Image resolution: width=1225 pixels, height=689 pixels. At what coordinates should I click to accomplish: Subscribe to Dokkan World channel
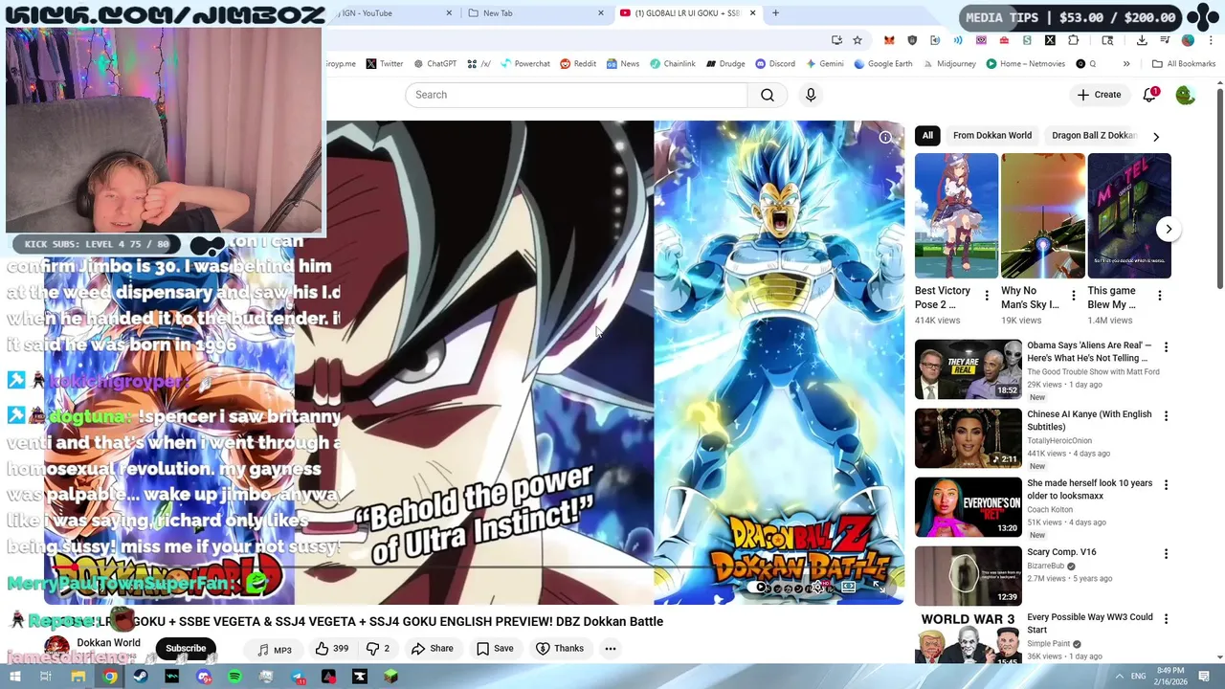pyautogui.click(x=186, y=649)
